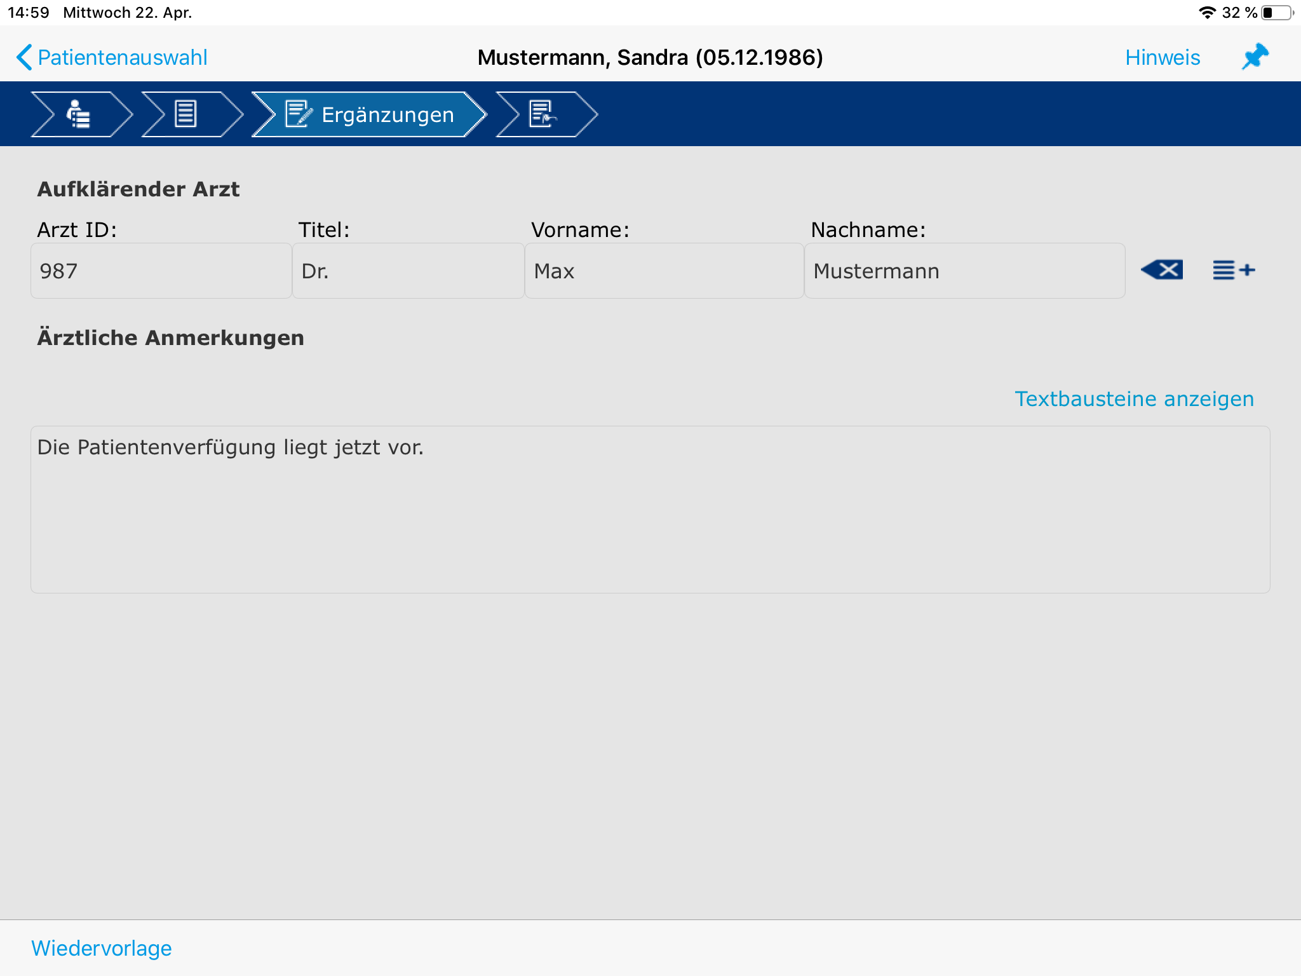Select the Vorname field with Max
The width and height of the screenshot is (1301, 976).
click(664, 271)
